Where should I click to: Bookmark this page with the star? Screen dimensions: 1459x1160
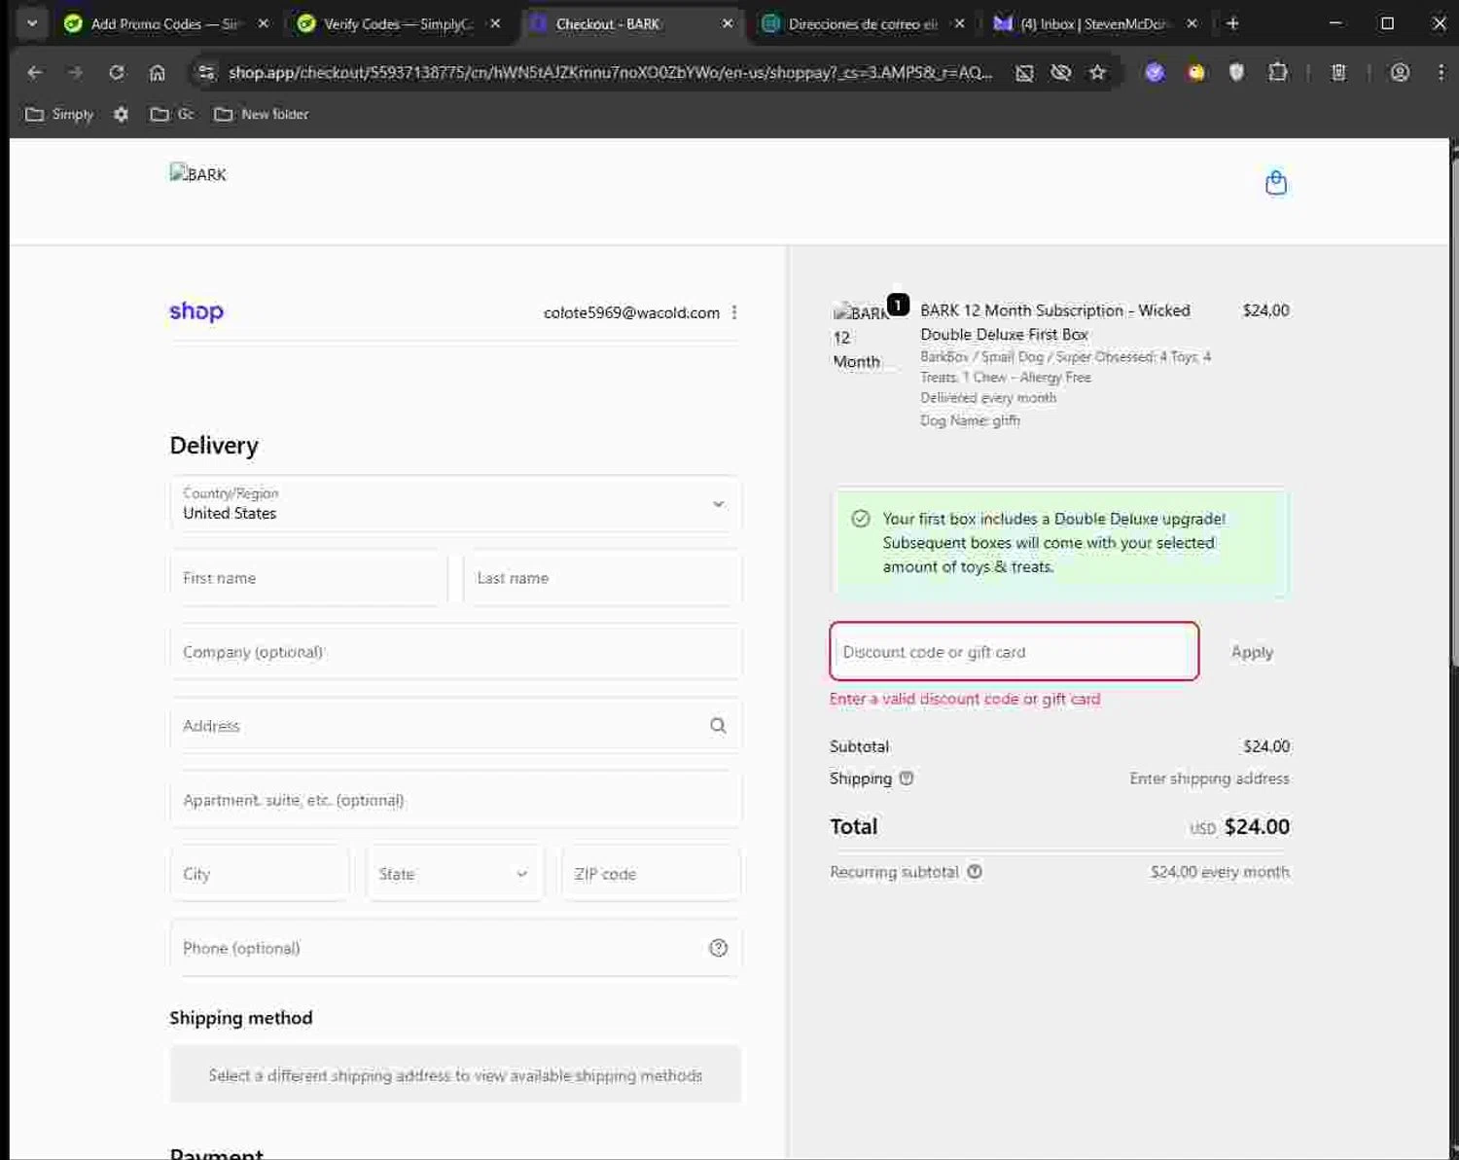click(x=1097, y=72)
